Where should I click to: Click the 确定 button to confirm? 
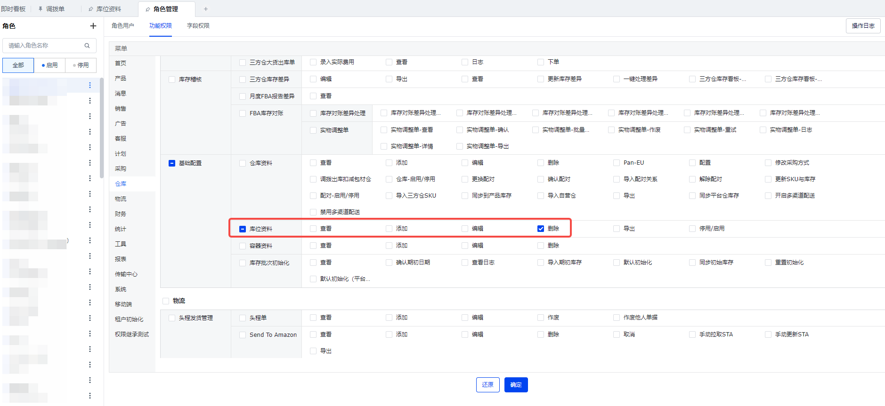(x=516, y=385)
